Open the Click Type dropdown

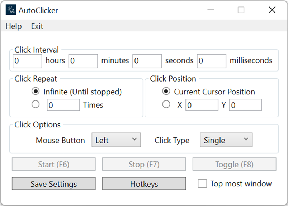[x=226, y=140]
